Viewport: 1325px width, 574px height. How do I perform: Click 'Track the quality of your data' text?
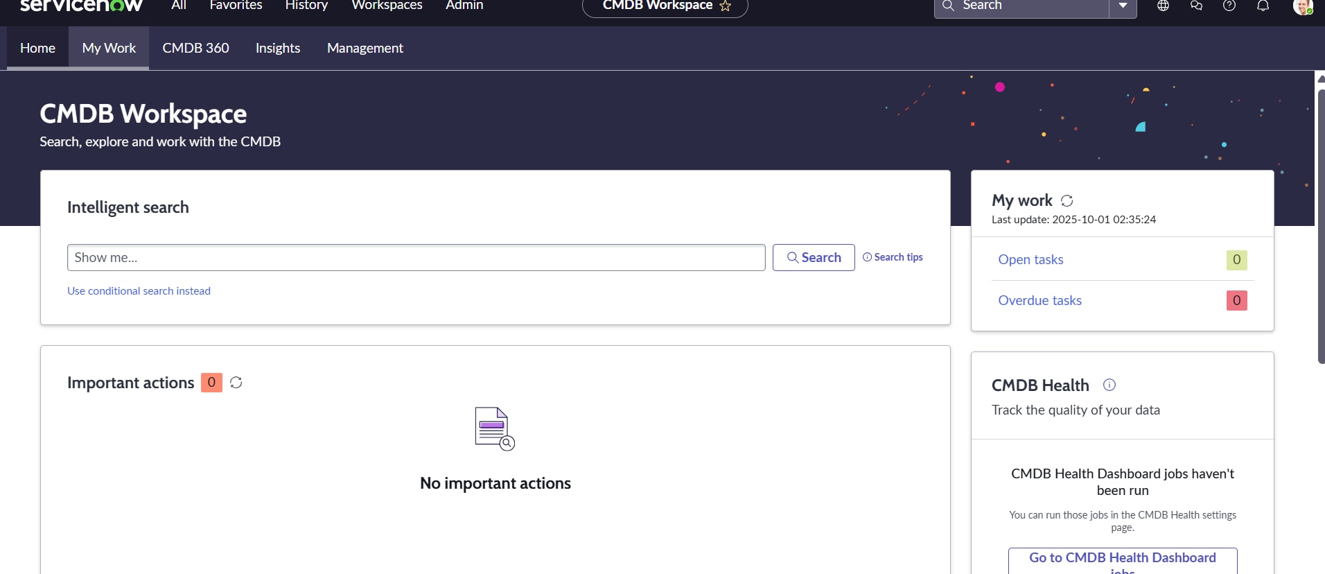[1076, 410]
